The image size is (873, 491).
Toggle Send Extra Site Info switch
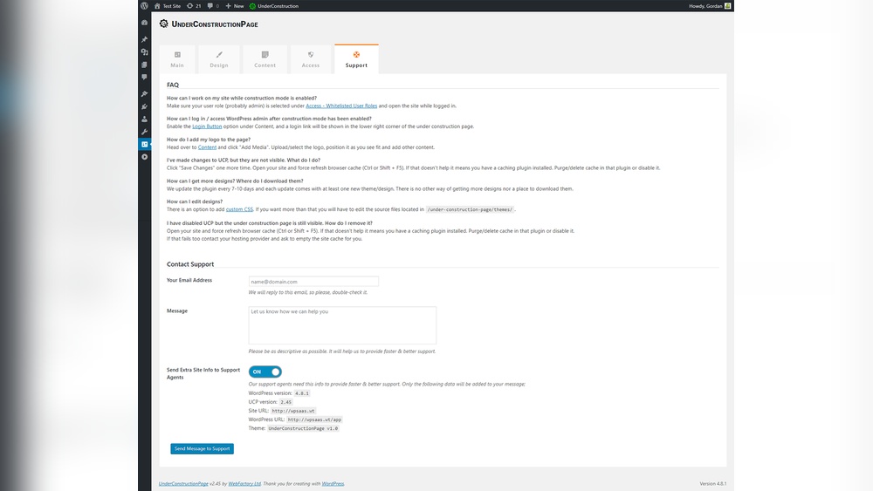point(265,372)
